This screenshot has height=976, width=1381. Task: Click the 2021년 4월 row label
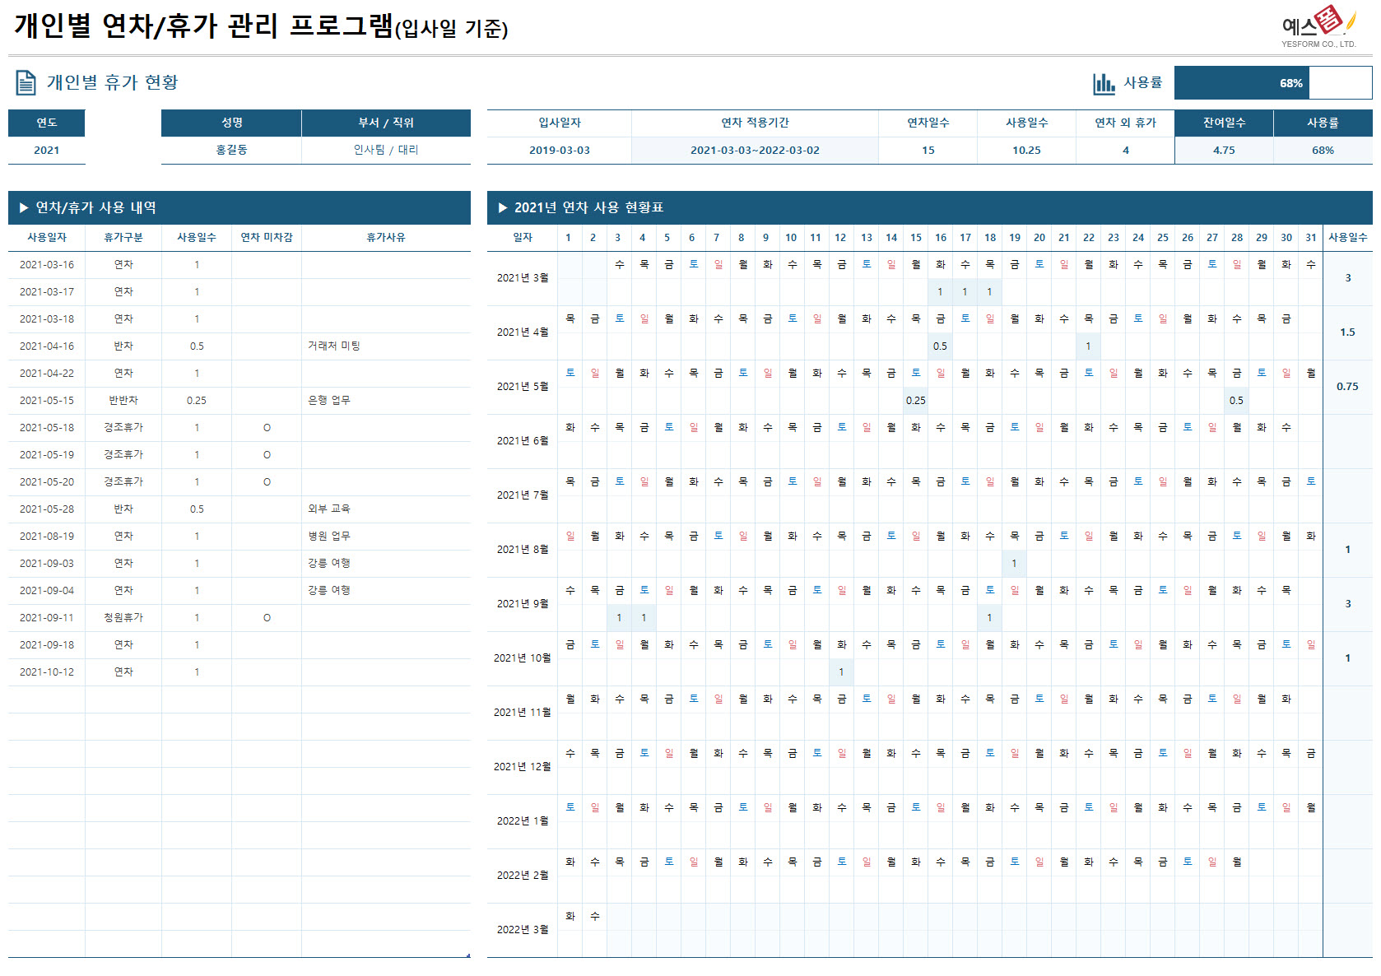pos(523,332)
